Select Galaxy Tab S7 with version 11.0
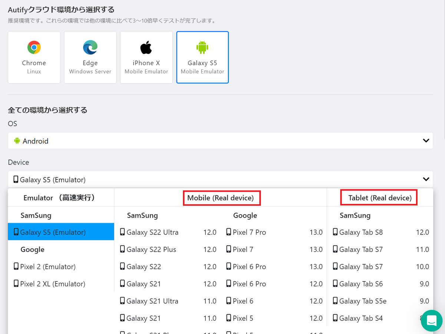Viewport: 445px width, 334px height. 380,249
